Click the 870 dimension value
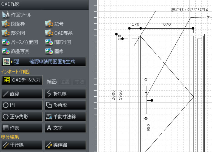Viewport: 212px width, 152px height. [167, 24]
